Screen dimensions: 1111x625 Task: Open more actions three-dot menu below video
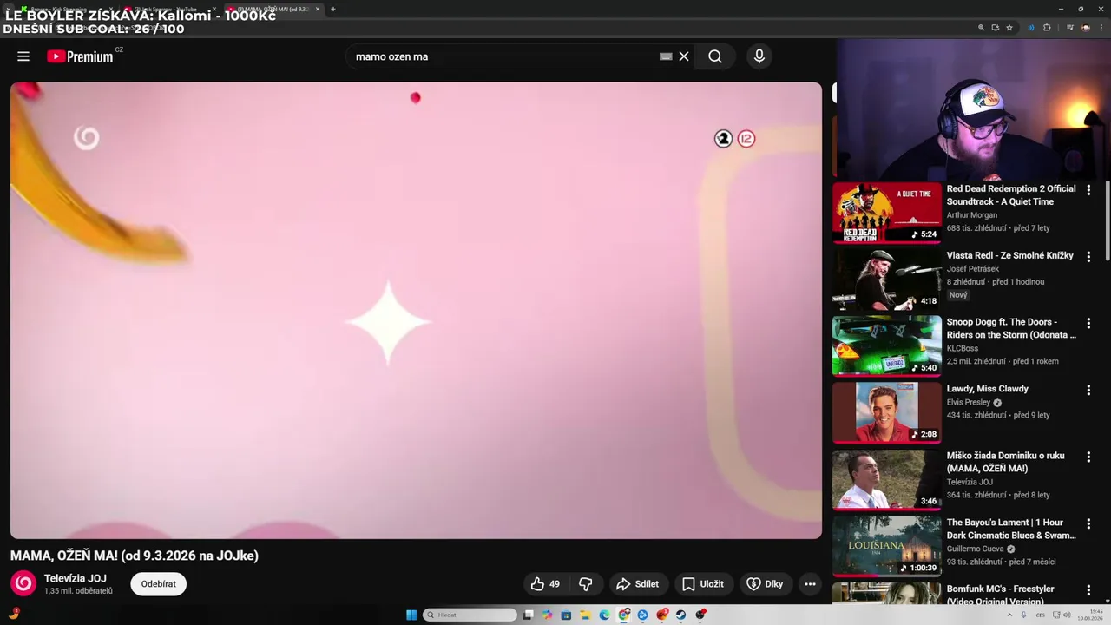[x=810, y=584]
